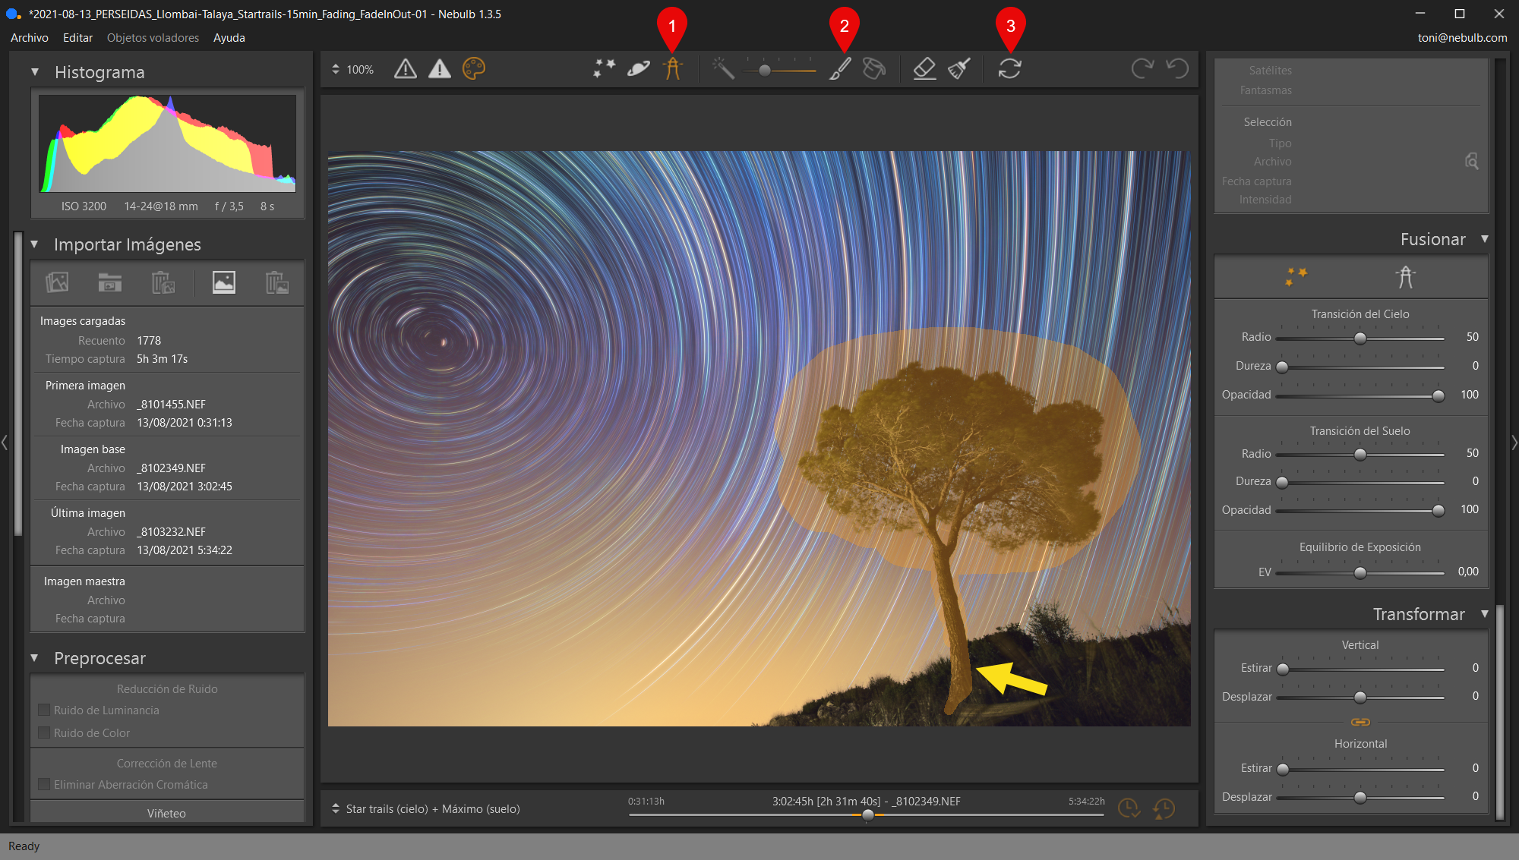1519x860 pixels.
Task: Click the Corrección de Lente heading
Action: (167, 763)
